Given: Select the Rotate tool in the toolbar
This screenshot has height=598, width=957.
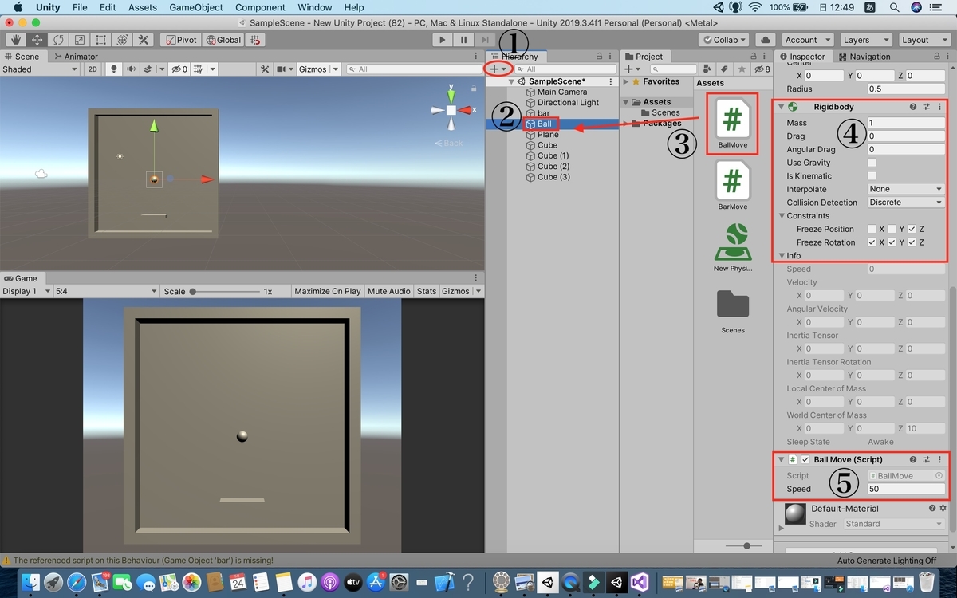Looking at the screenshot, I should (x=58, y=40).
